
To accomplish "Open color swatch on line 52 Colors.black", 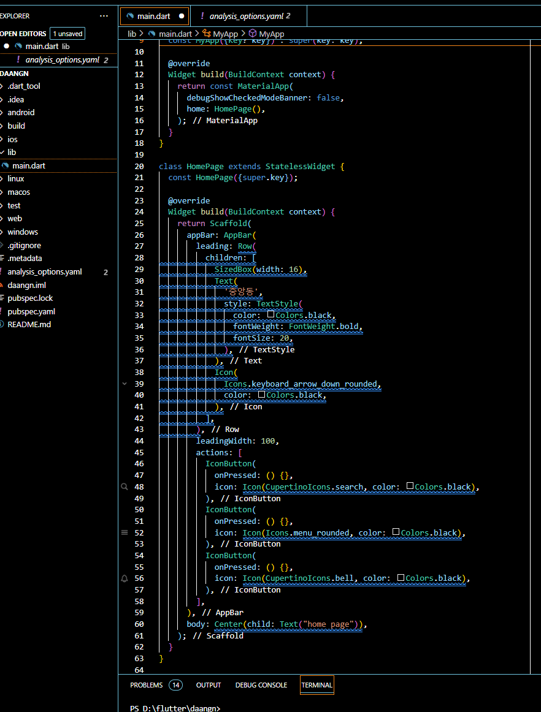I will [396, 532].
